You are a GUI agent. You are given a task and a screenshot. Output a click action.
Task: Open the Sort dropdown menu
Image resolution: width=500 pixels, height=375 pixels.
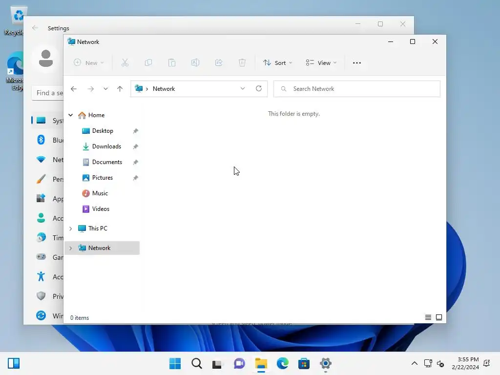(277, 63)
